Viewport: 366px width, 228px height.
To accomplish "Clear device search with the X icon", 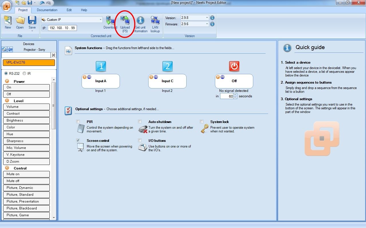I will [53, 55].
